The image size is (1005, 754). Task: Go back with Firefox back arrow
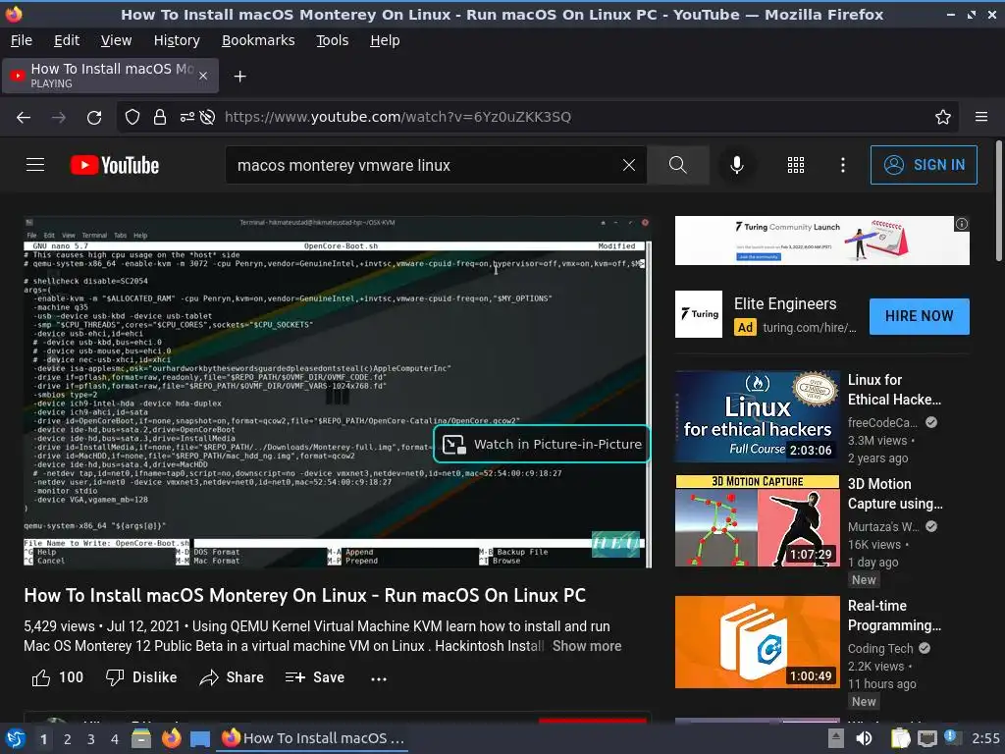pyautogui.click(x=24, y=118)
